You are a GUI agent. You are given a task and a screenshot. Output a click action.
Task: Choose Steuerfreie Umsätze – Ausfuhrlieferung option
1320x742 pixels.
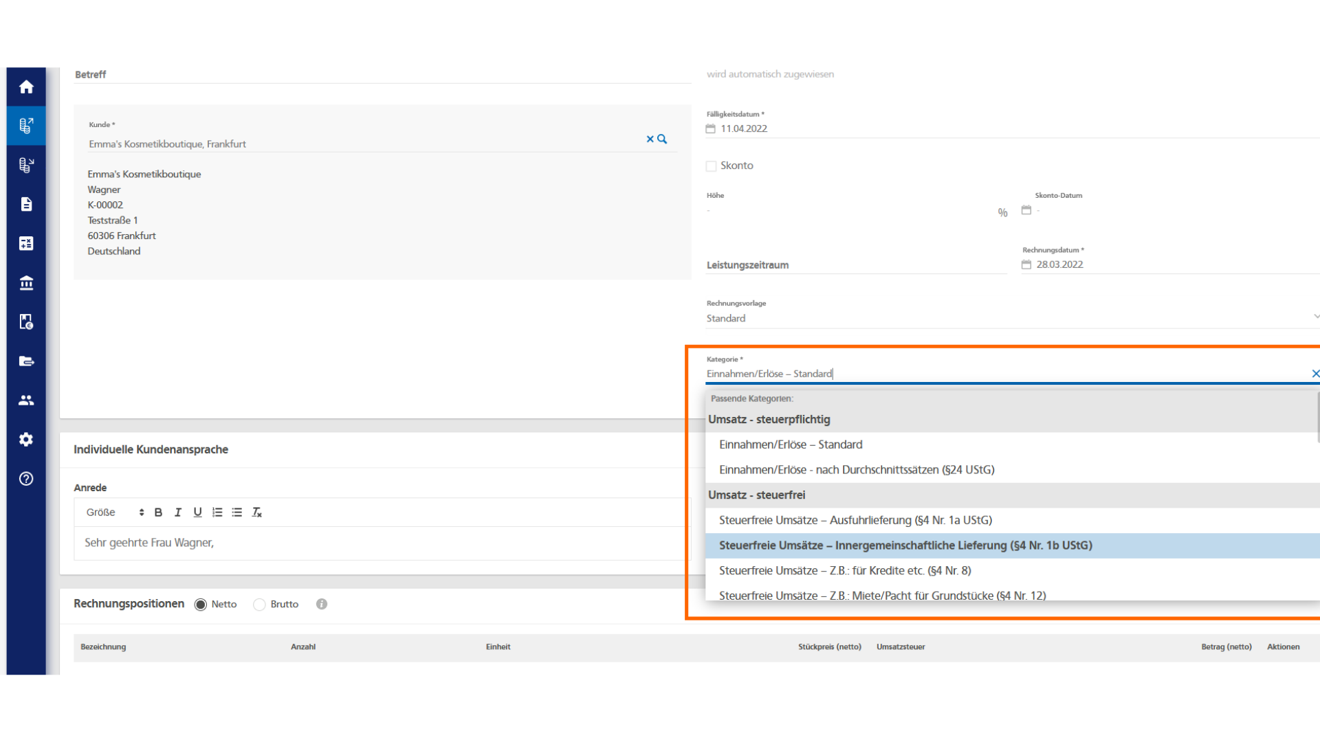point(1013,520)
